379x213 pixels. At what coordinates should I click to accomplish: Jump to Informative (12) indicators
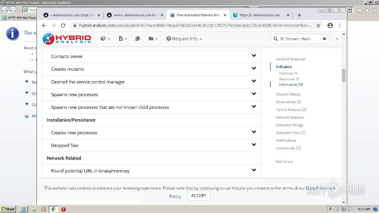(x=291, y=85)
